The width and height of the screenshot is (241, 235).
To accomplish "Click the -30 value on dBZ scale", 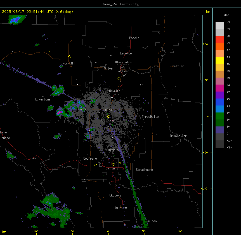I will point(229,147).
